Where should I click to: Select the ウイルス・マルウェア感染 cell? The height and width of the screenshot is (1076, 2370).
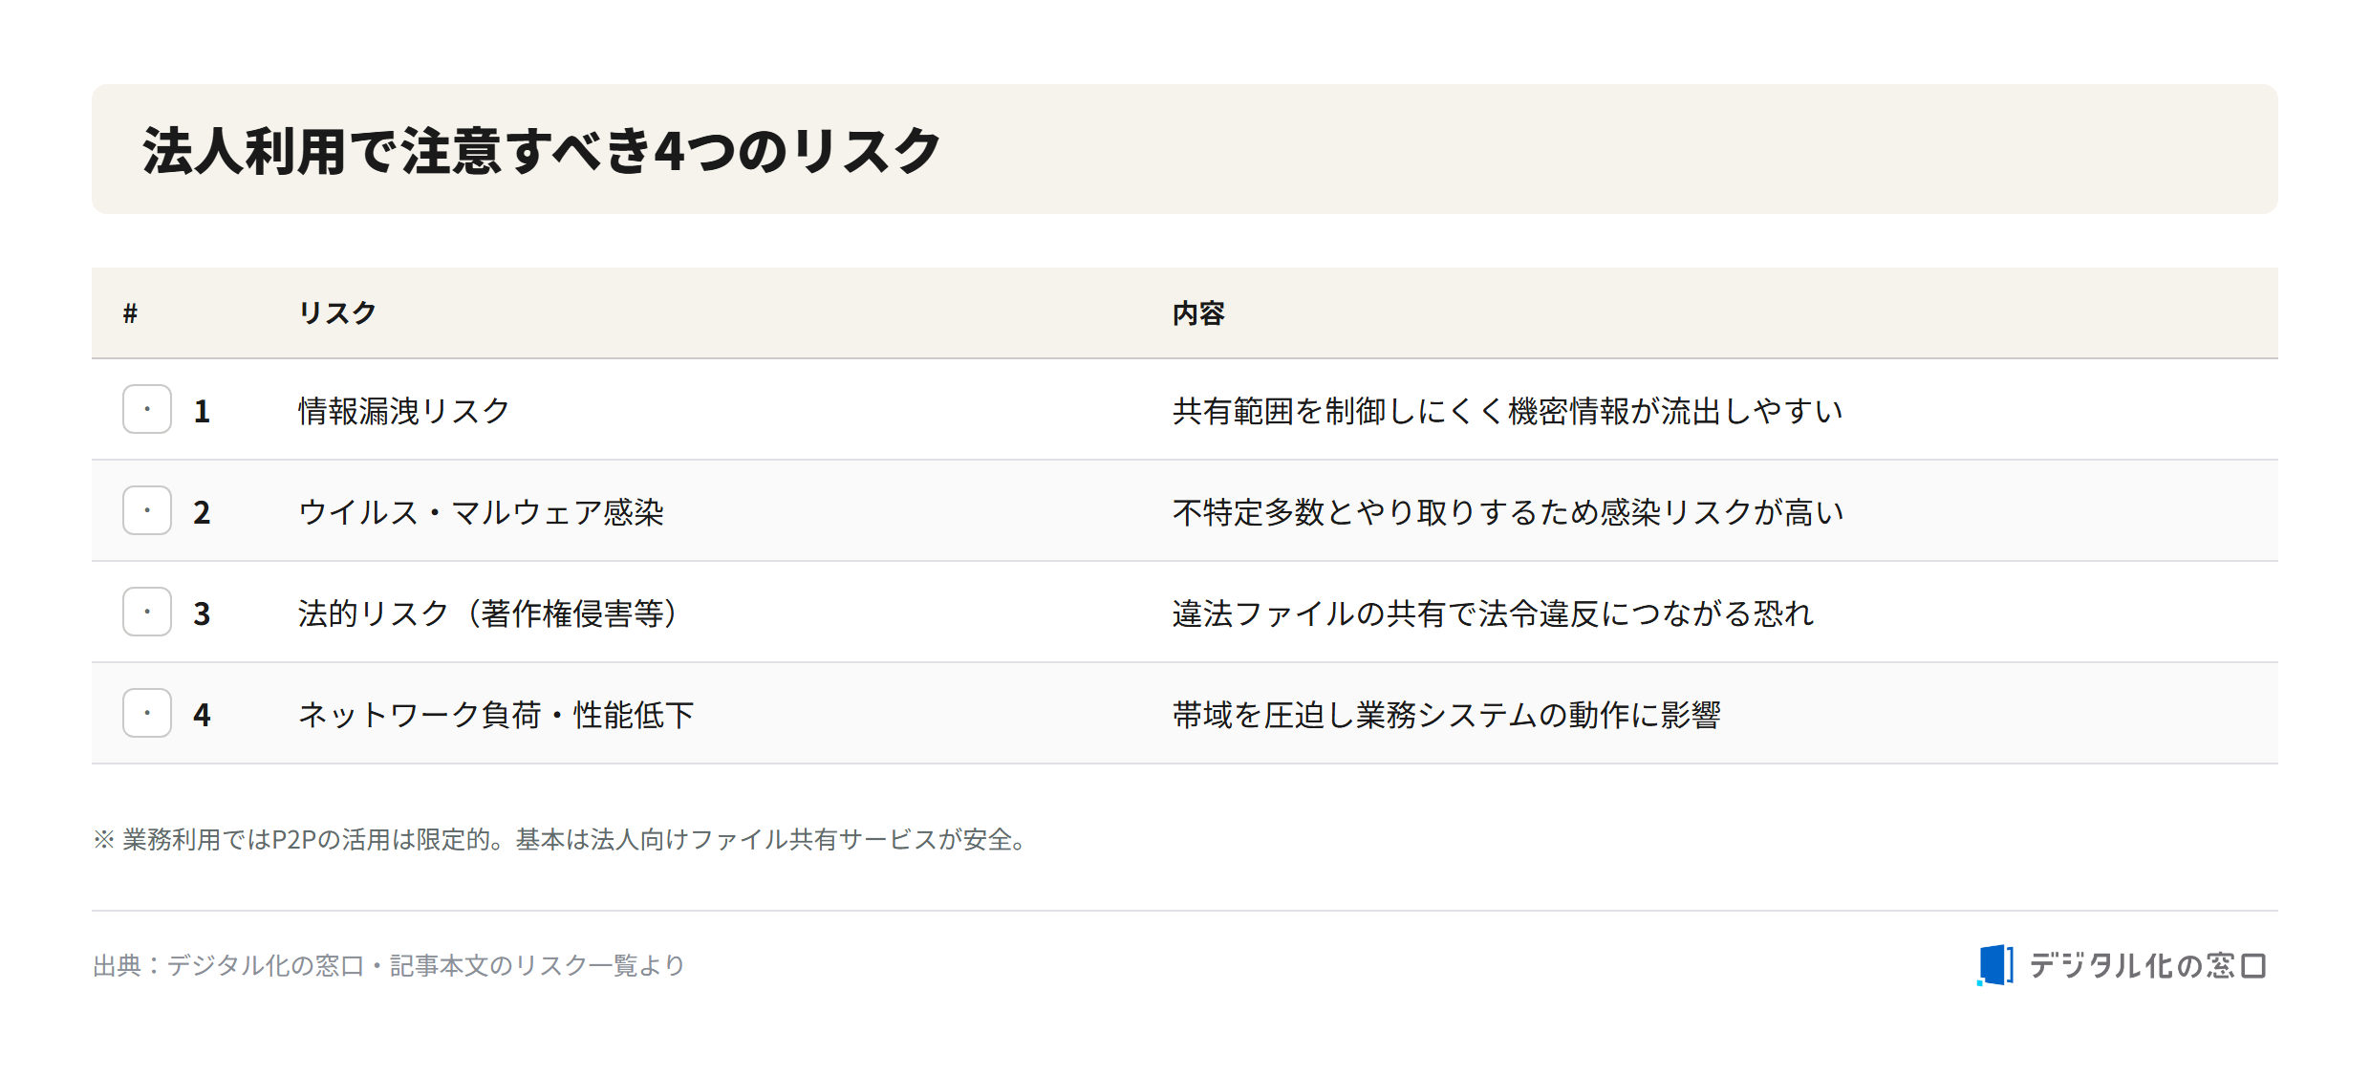481,512
